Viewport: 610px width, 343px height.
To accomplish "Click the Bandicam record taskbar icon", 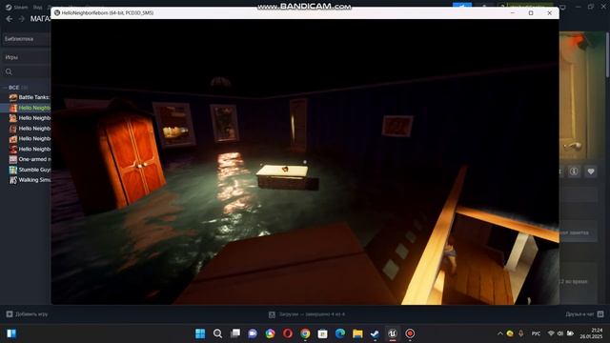I will coord(410,333).
